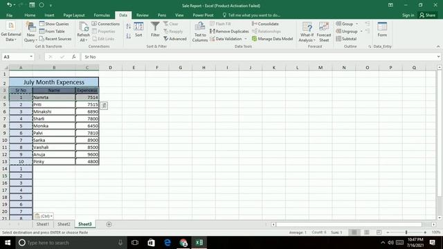Open the data entry Form
The height and width of the screenshot is (249, 443).
[382, 29]
